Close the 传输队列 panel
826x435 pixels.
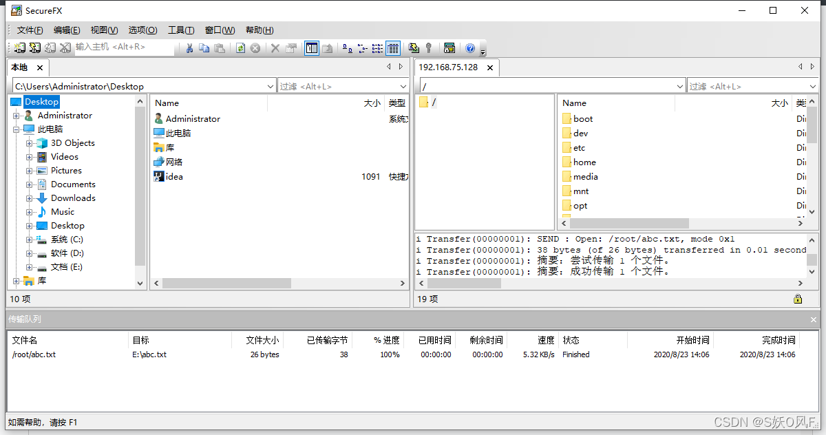click(x=814, y=319)
